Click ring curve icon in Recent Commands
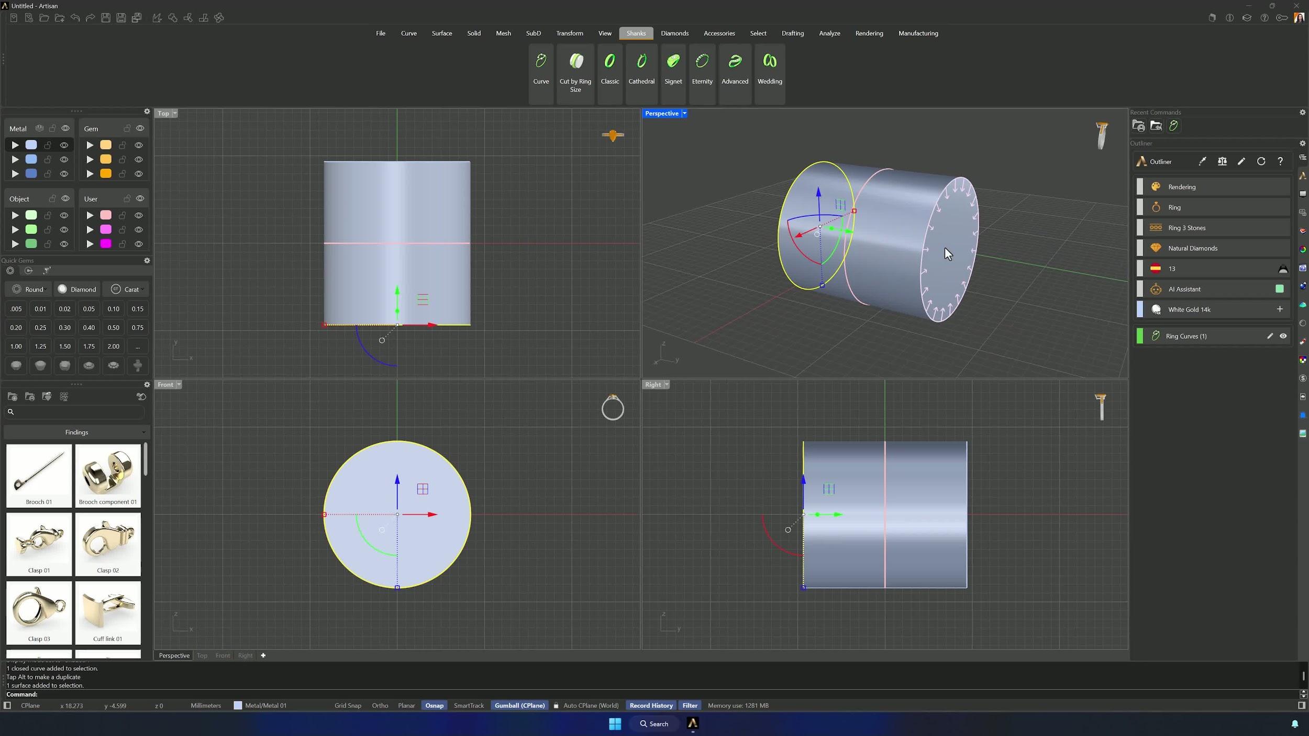Image resolution: width=1309 pixels, height=736 pixels. click(1173, 126)
